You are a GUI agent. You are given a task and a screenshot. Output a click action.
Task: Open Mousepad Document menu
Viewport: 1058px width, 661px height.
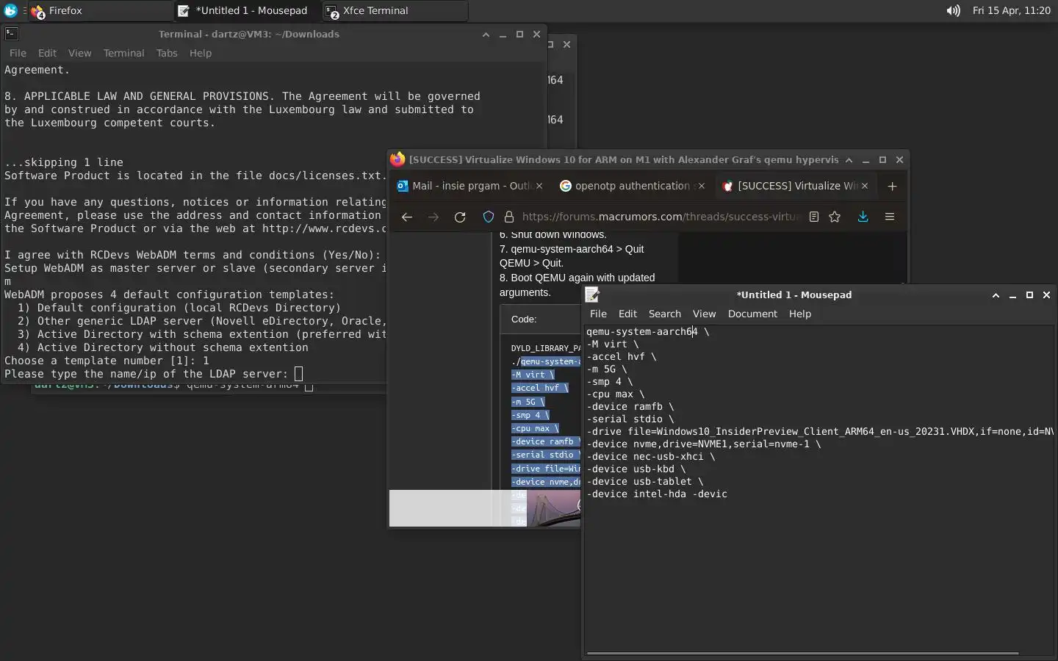[x=752, y=314]
